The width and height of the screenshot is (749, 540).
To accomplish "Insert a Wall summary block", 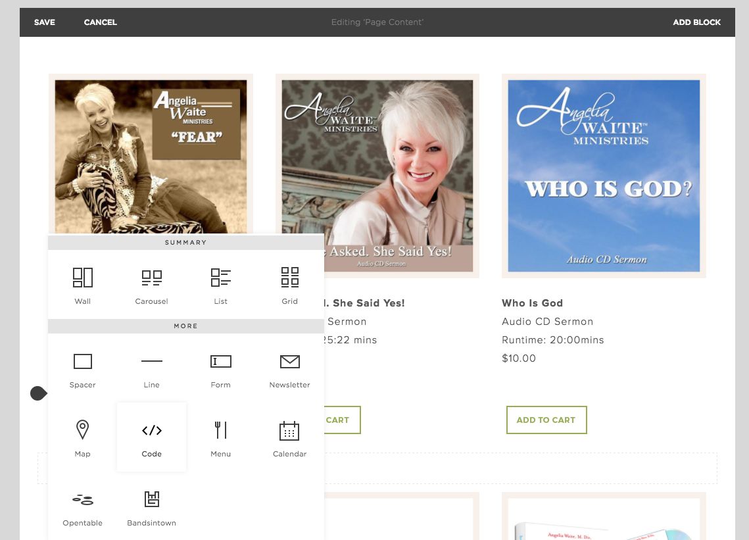I will tap(83, 284).
